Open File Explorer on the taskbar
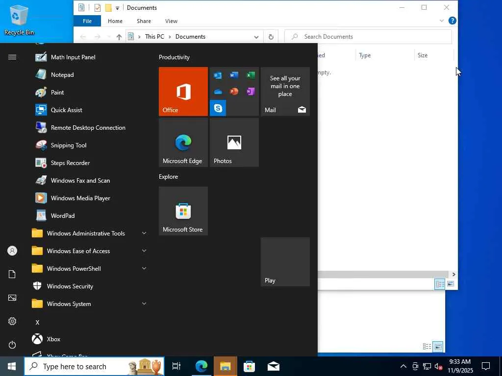502x376 pixels. tap(226, 366)
